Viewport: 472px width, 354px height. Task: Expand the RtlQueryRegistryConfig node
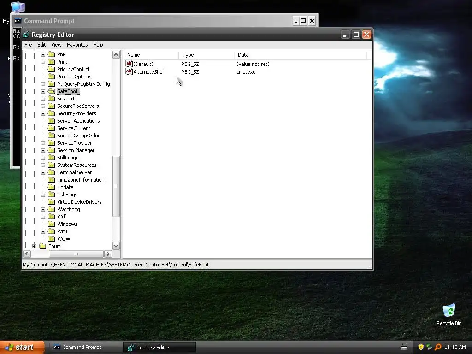pos(43,84)
